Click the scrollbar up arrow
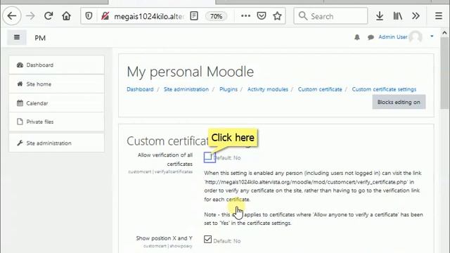 (x=444, y=32)
